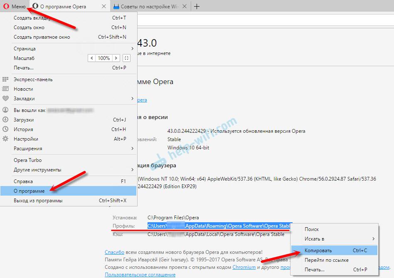This screenshot has height=278, width=394.
Task: Click Windows 10 64-bit text
Action: 188,148
